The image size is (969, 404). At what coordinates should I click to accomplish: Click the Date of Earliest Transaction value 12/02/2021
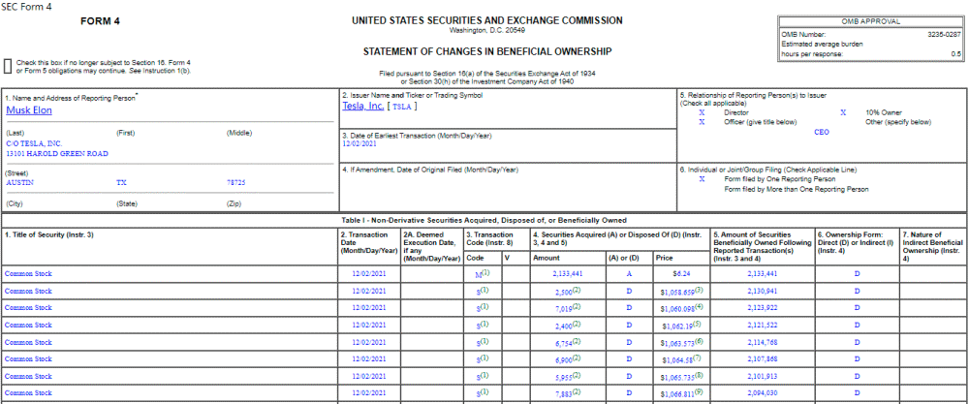click(x=359, y=142)
